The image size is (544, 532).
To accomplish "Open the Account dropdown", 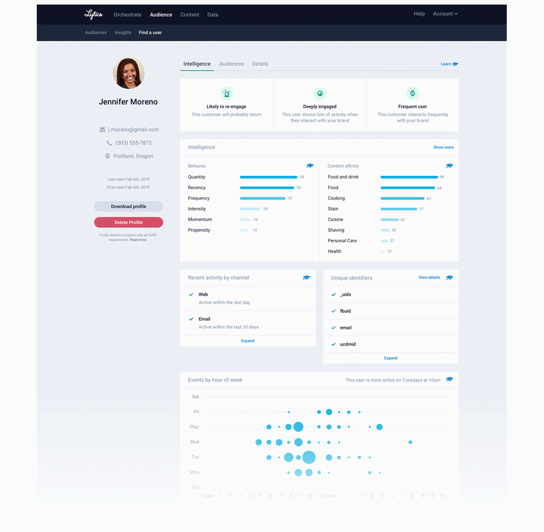I will pos(445,14).
